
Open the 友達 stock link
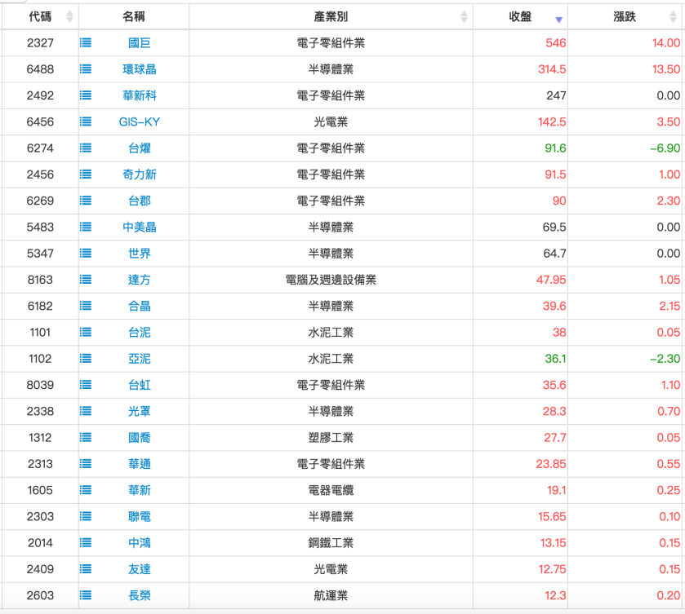[140, 569]
